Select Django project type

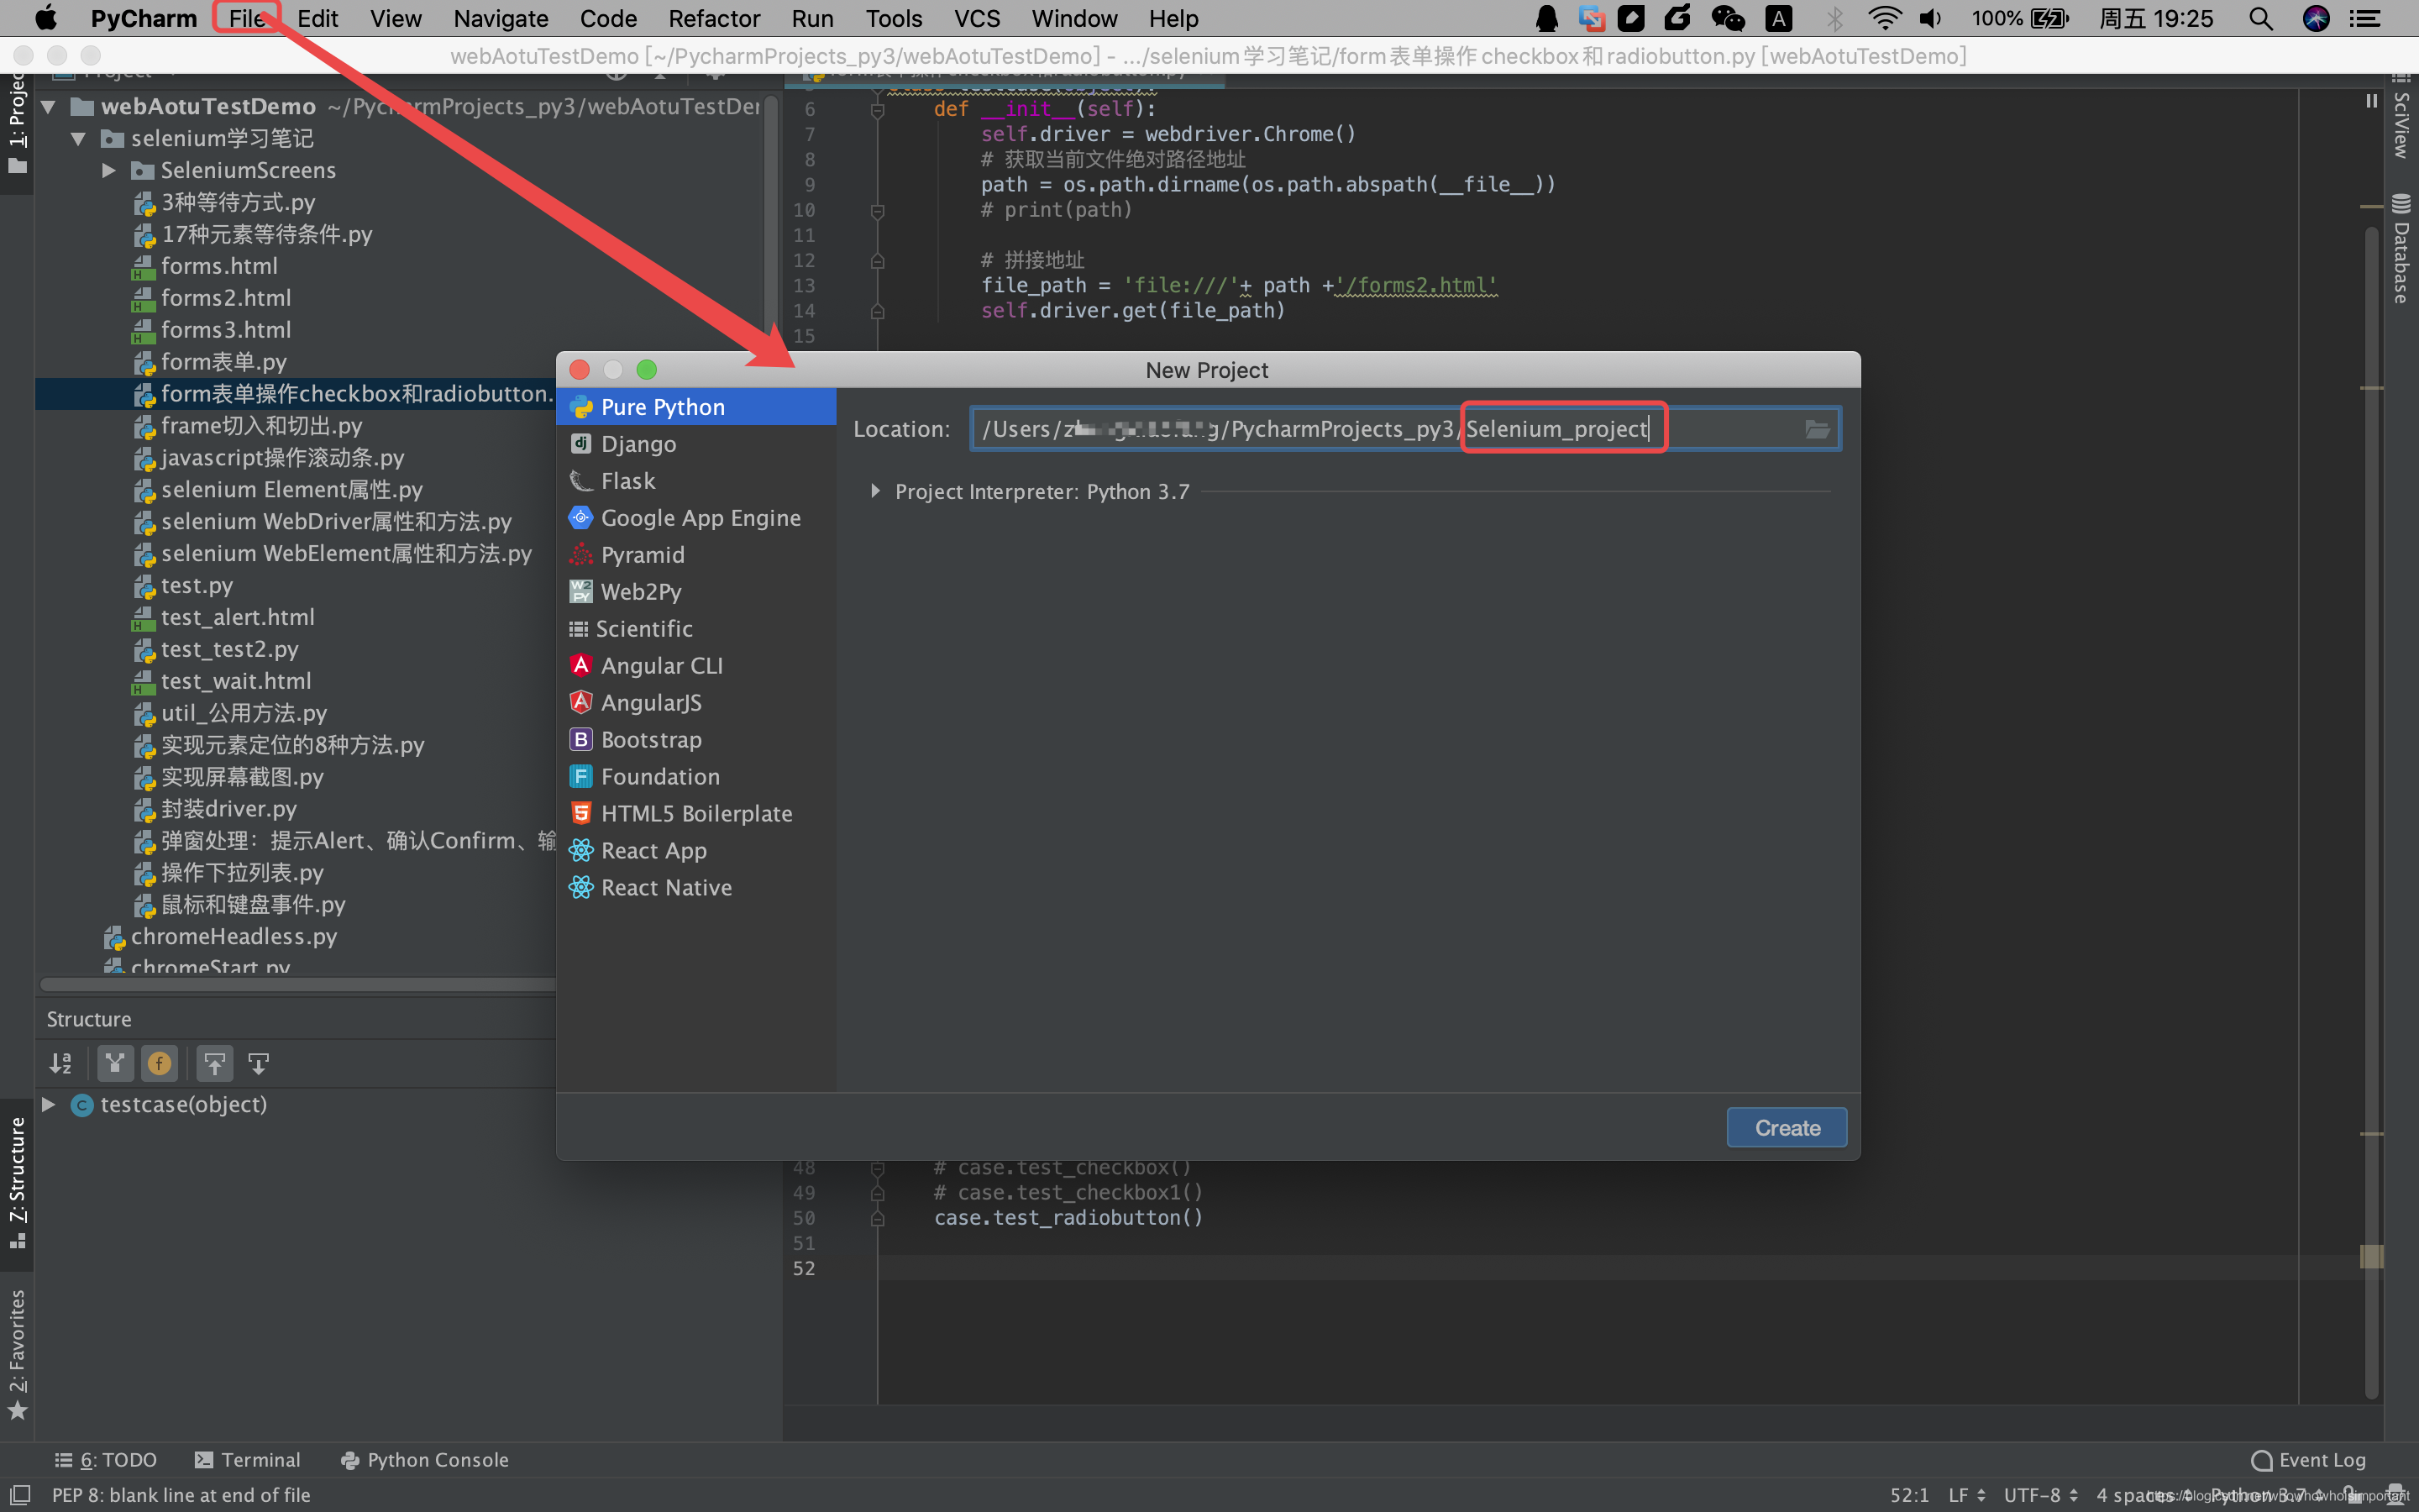[x=638, y=444]
